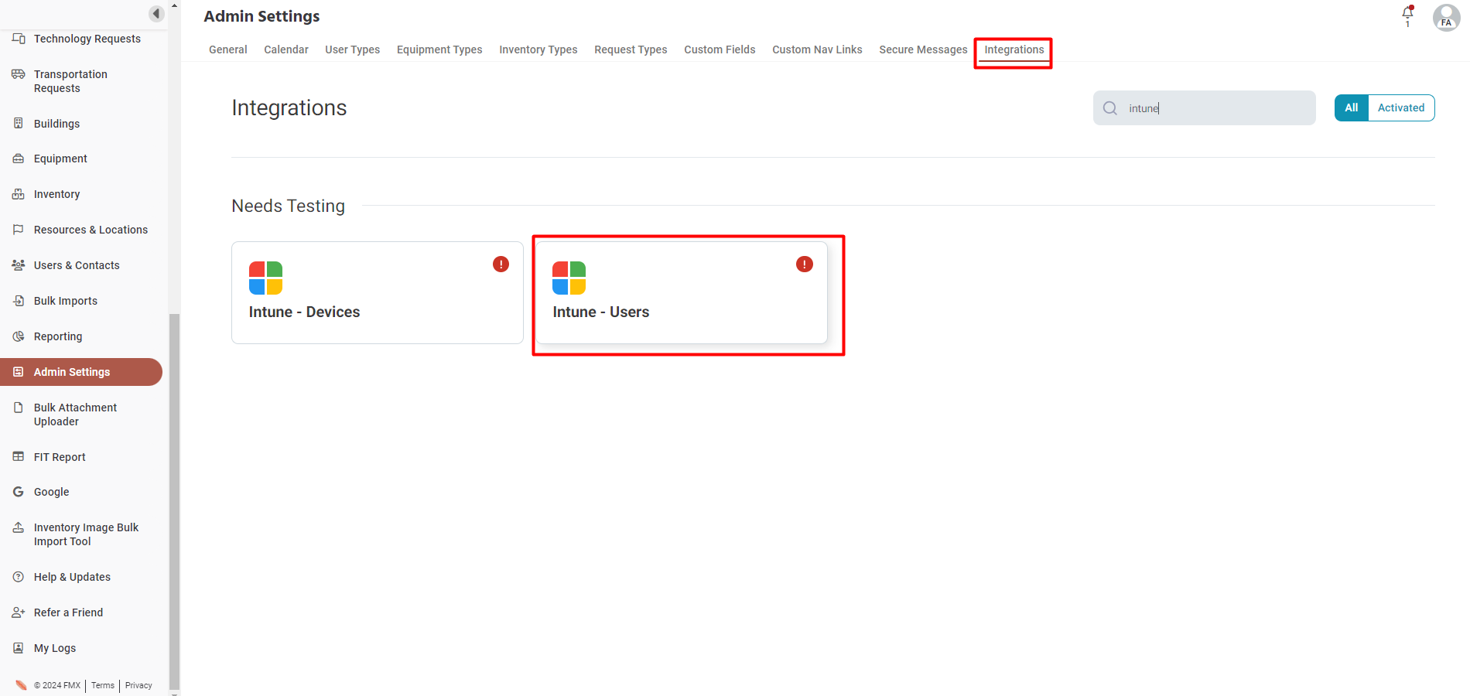
Task: Select the All filter toggle
Action: [x=1351, y=107]
